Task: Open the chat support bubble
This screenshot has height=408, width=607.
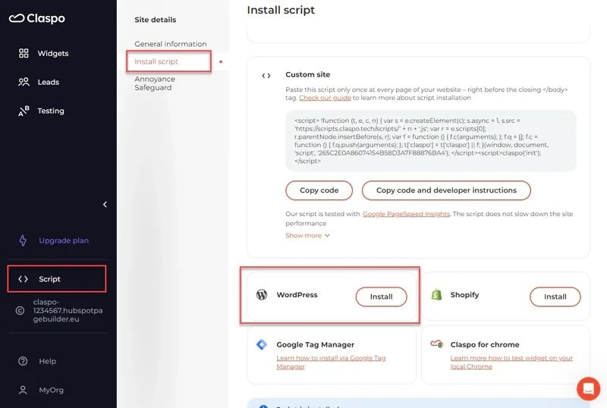Action: click(x=589, y=388)
